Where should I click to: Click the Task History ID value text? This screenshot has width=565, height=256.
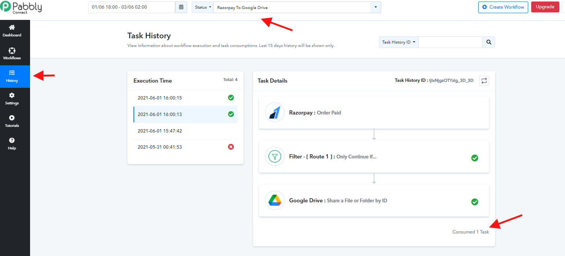pyautogui.click(x=451, y=80)
